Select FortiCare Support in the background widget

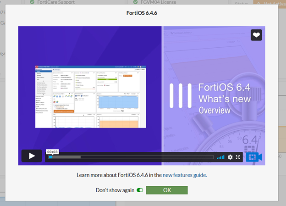pyautogui.click(x=56, y=2)
